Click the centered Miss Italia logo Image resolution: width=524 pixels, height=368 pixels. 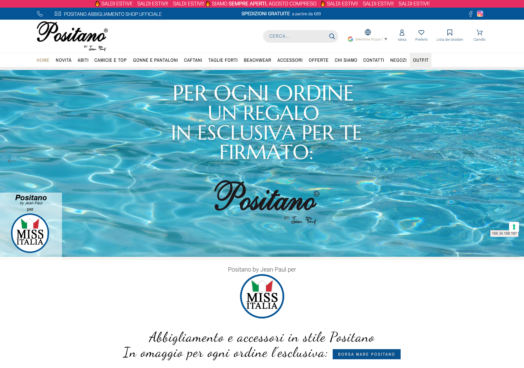[262, 296]
